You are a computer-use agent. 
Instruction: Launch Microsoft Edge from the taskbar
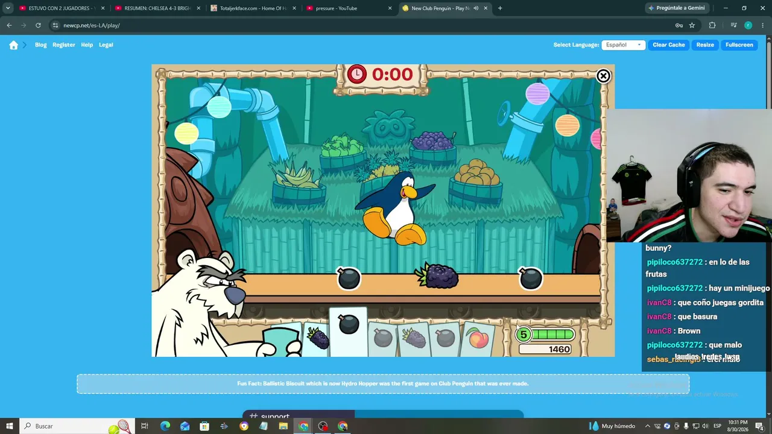165,426
